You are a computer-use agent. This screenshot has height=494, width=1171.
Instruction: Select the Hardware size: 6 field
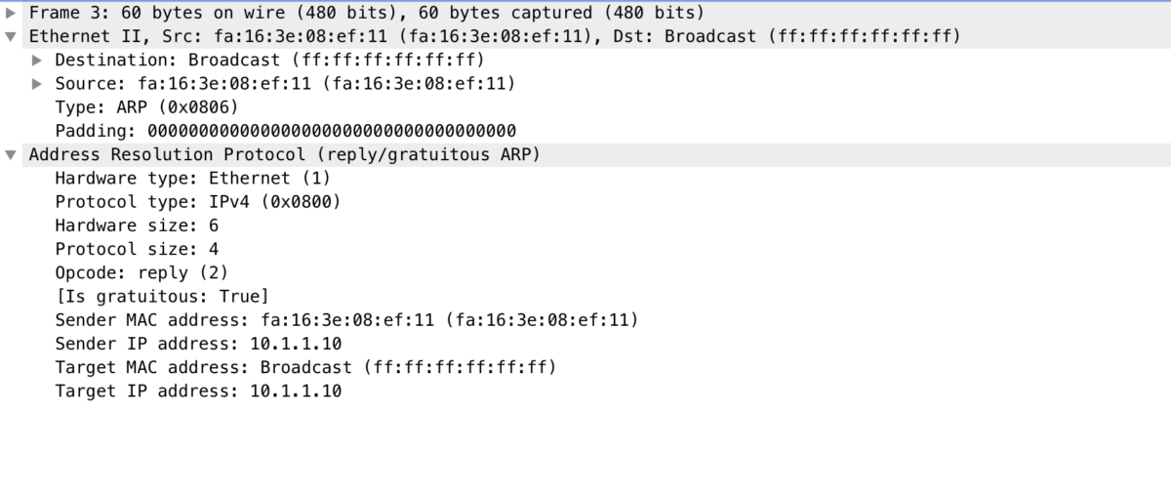click(137, 226)
